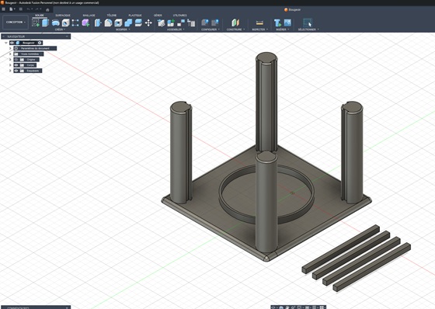The width and height of the screenshot is (435, 309).
Task: Expand the Vues nommées folder
Action: (10, 54)
